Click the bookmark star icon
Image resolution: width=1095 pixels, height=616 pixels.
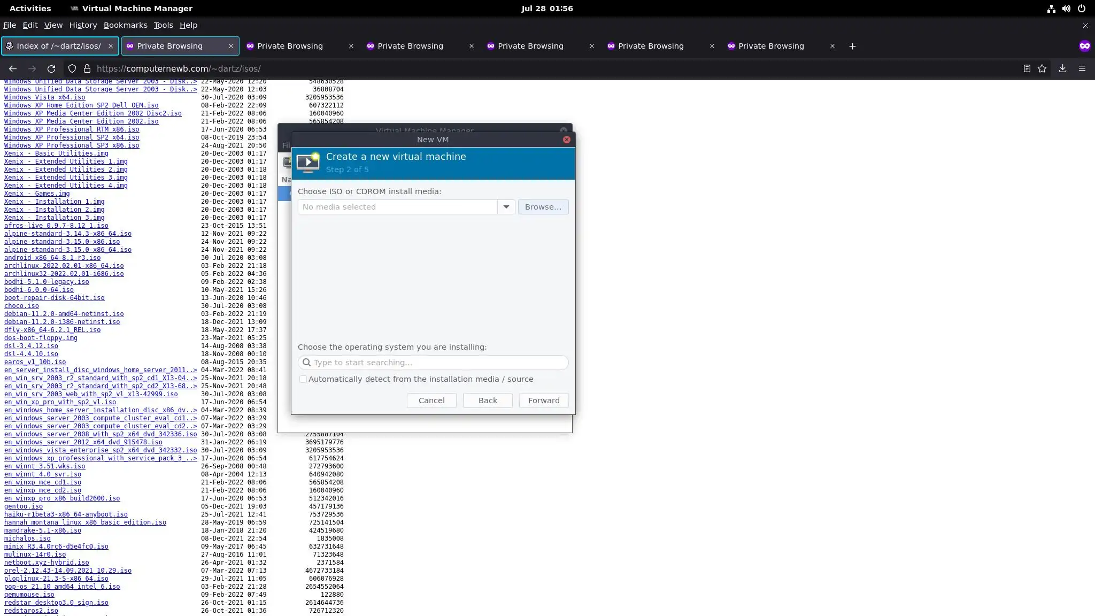(1042, 68)
